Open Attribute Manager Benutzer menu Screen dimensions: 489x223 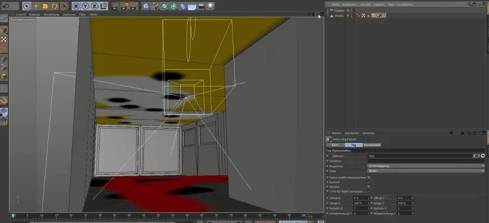point(368,133)
